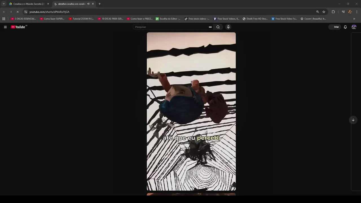Open YouTube notifications bell
The height and width of the screenshot is (203, 361).
[x=345, y=27]
